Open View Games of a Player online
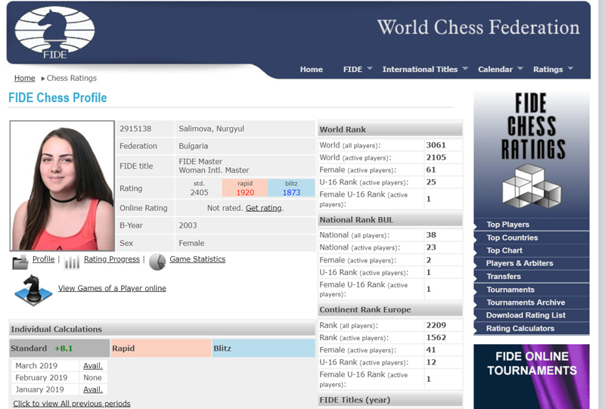This screenshot has width=605, height=409. click(112, 288)
